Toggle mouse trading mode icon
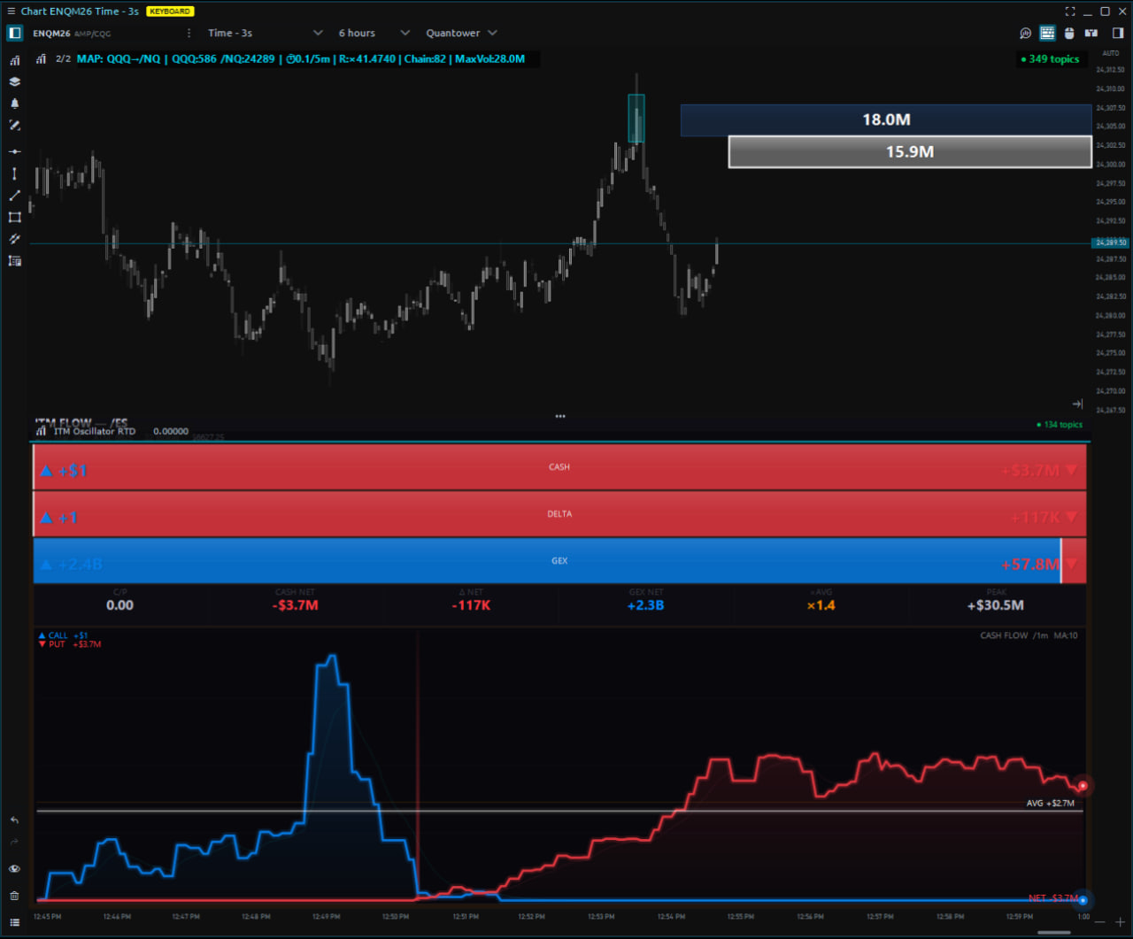Screen dimensions: 1133x939 click(1069, 34)
